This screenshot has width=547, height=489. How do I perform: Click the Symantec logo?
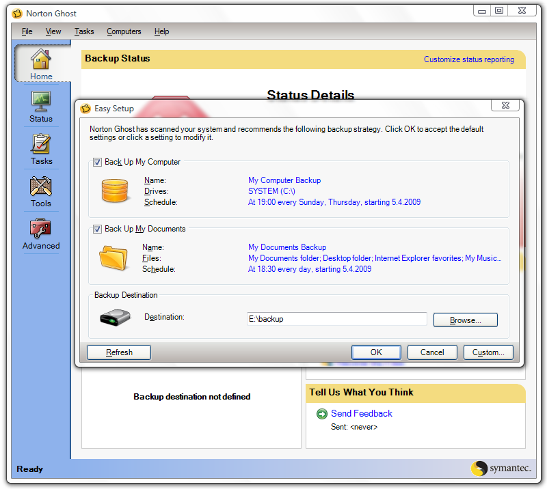(501, 468)
